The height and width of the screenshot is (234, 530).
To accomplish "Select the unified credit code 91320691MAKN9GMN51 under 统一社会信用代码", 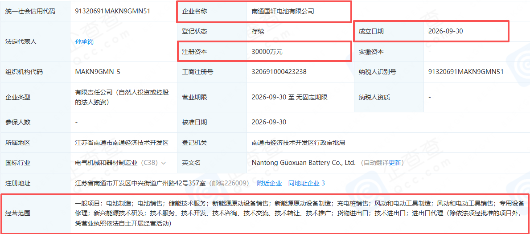I will coord(112,11).
